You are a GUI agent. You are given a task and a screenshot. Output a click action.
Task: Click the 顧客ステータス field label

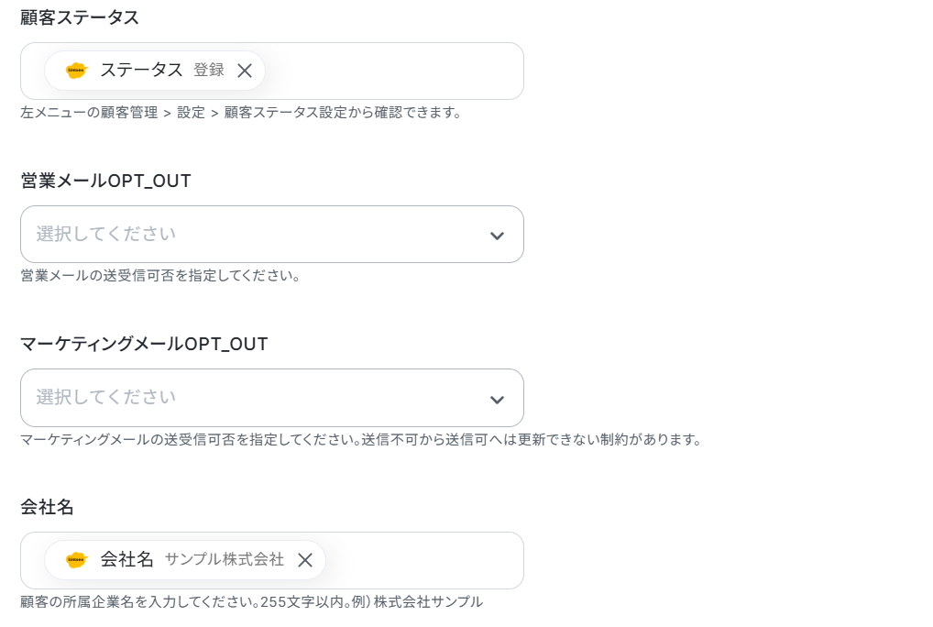(80, 17)
